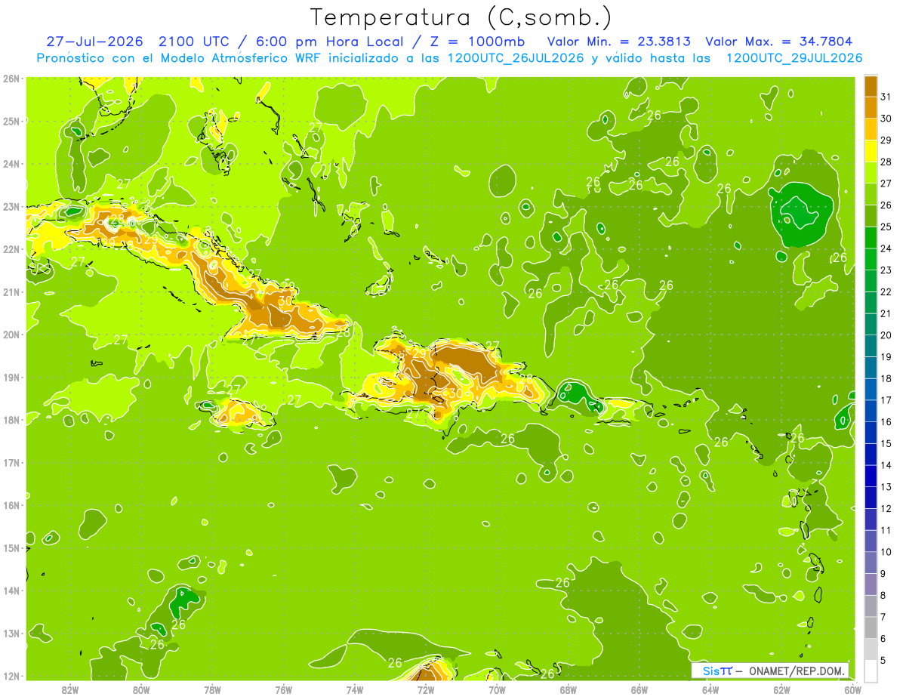Click the dark-blue legend band between 13 and 14

[871, 476]
